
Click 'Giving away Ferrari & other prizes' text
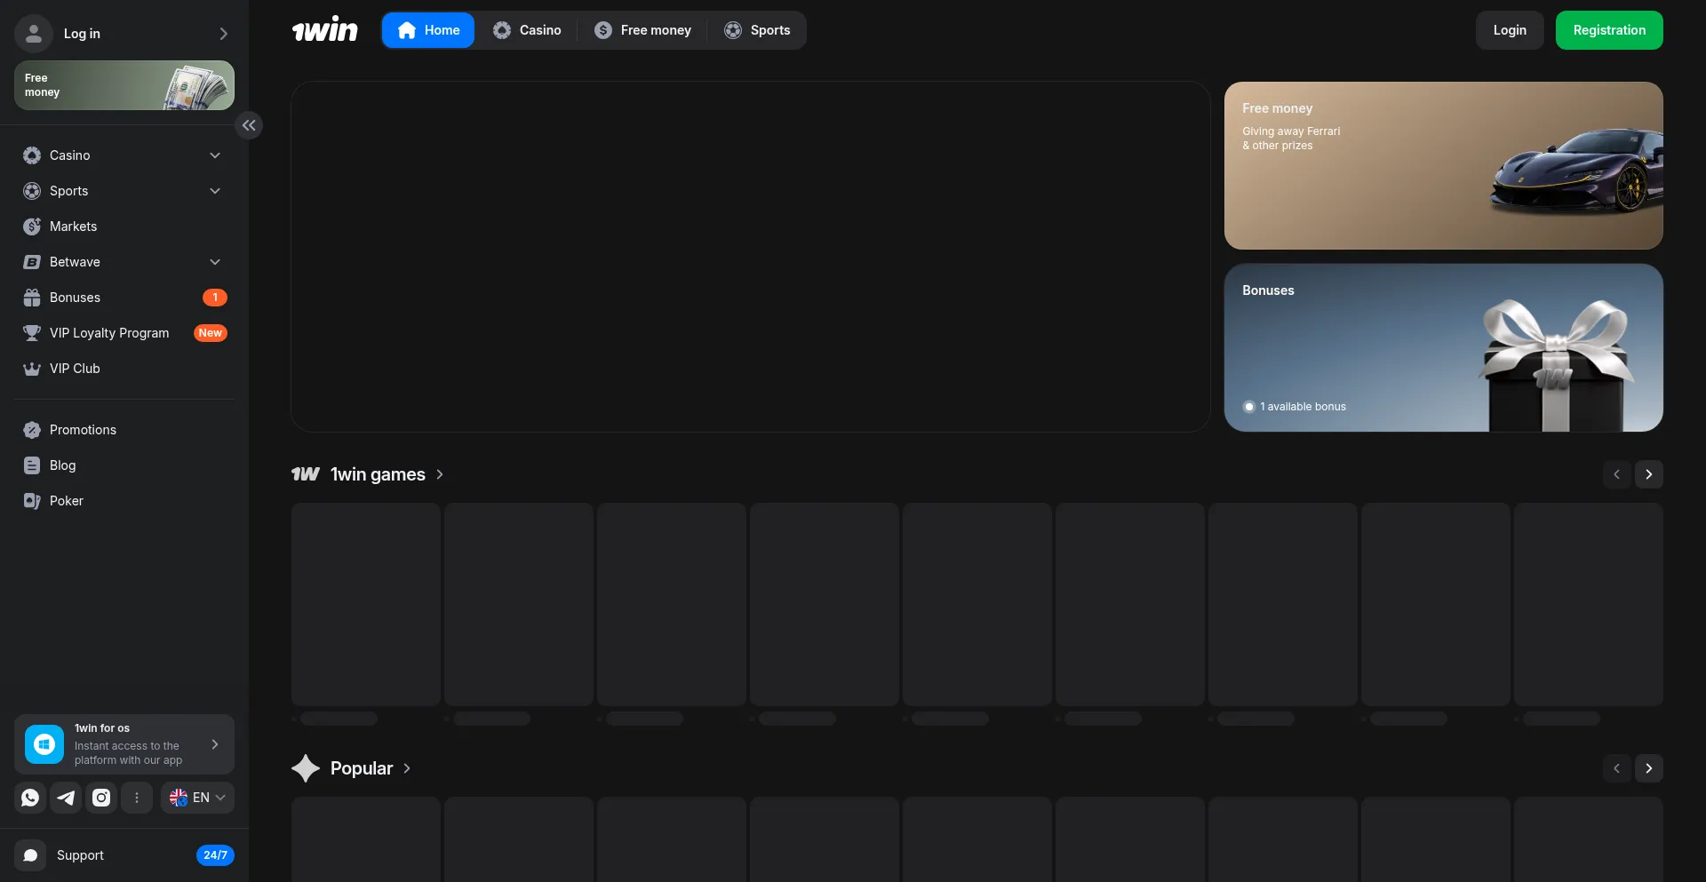tap(1291, 139)
